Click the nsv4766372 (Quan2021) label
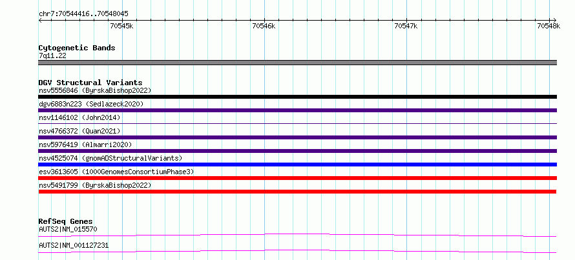 click(79, 131)
